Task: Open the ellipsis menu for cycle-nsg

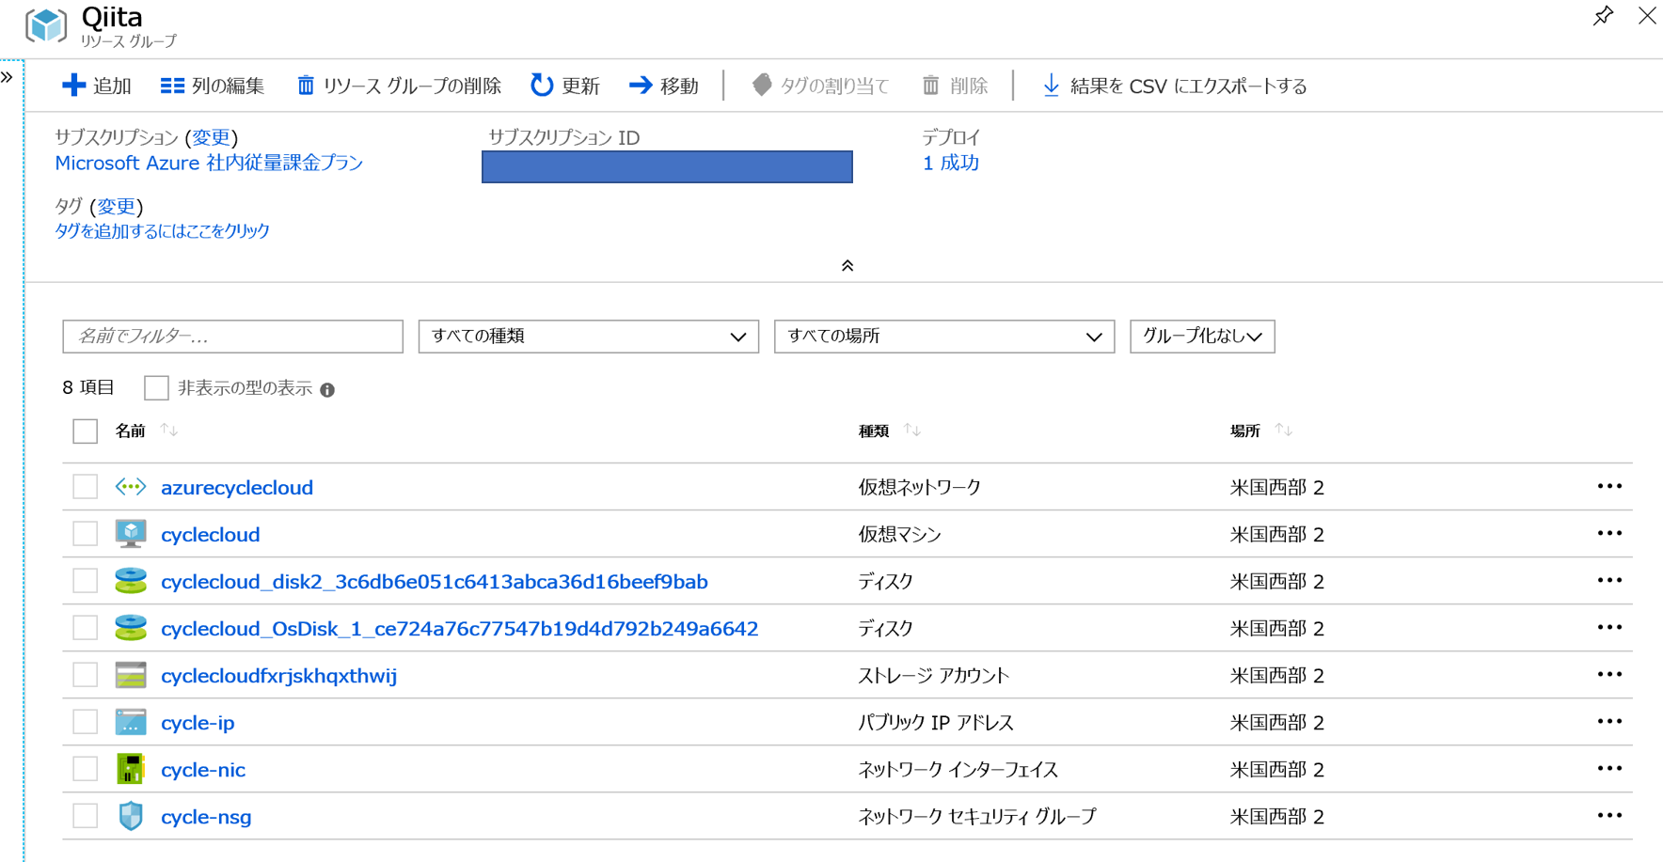Action: (x=1609, y=815)
